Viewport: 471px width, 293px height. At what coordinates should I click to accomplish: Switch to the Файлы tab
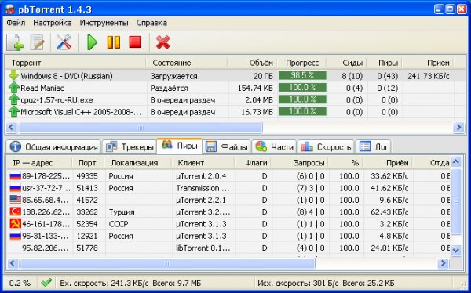point(227,147)
